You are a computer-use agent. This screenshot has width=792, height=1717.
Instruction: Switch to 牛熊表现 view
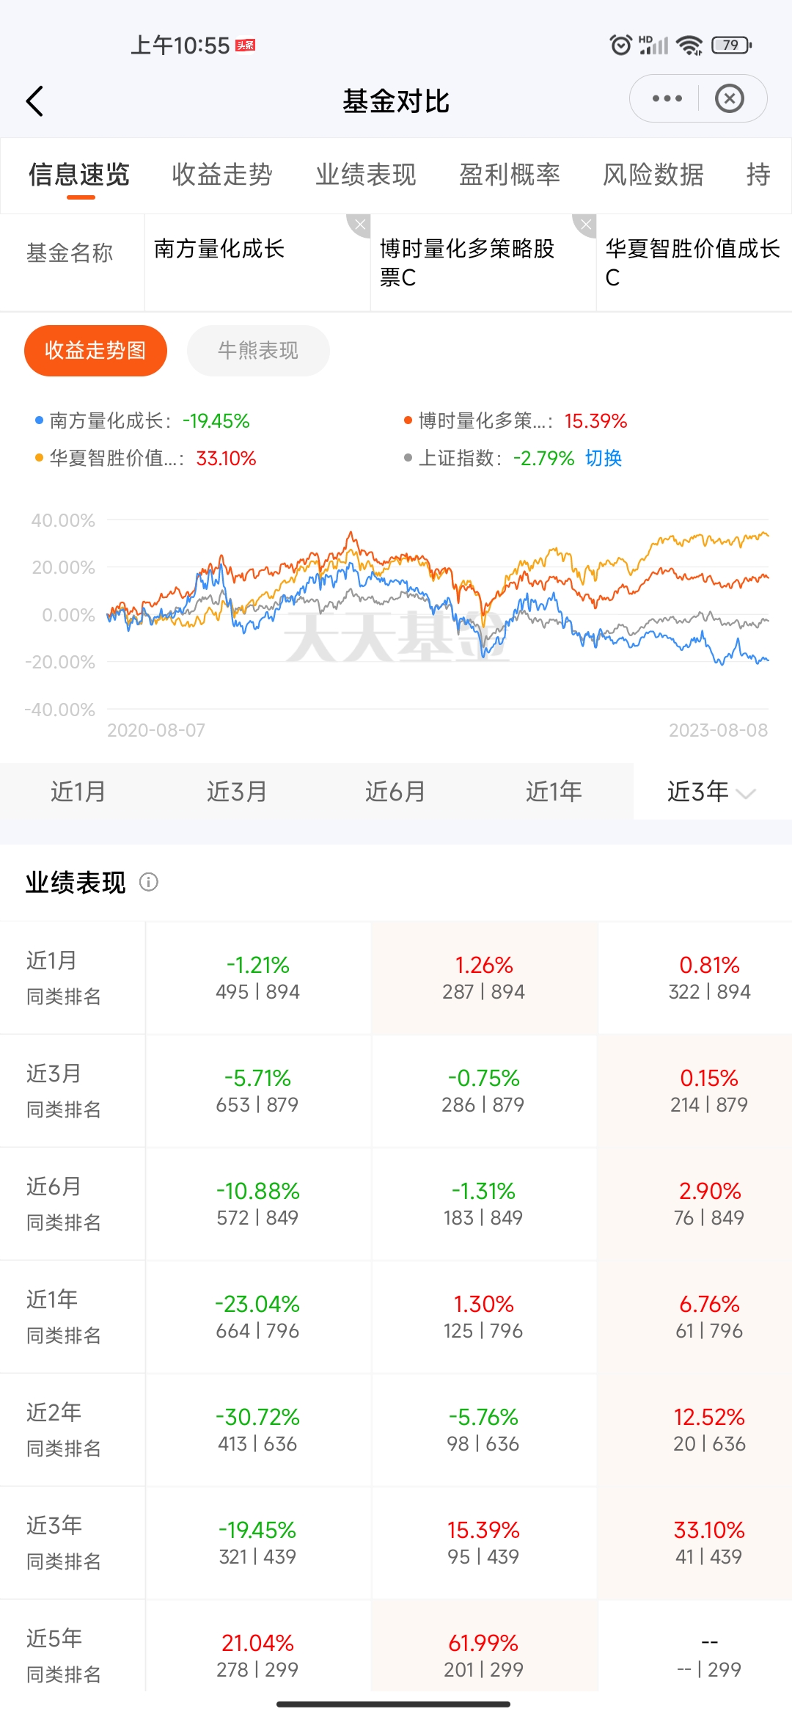click(258, 350)
